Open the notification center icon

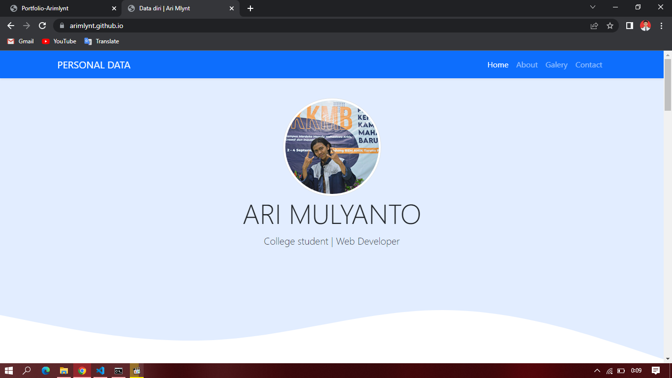tap(656, 371)
